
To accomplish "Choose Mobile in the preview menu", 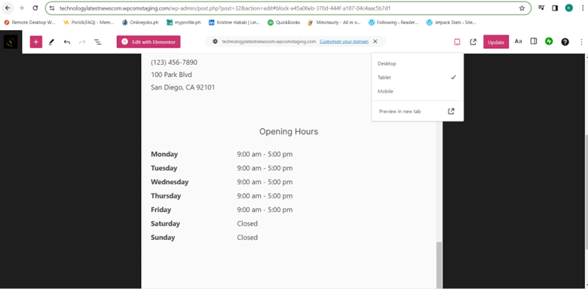I will coord(418,91).
